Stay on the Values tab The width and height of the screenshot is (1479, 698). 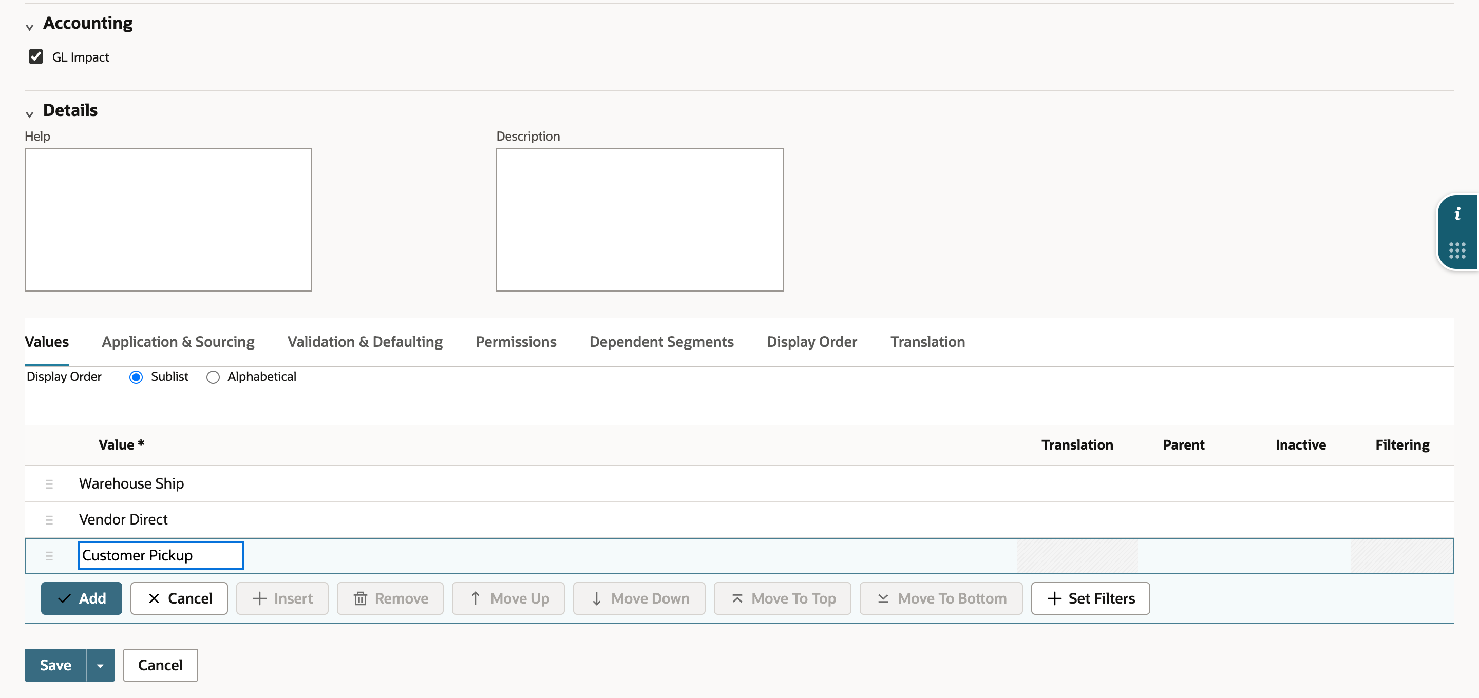47,342
